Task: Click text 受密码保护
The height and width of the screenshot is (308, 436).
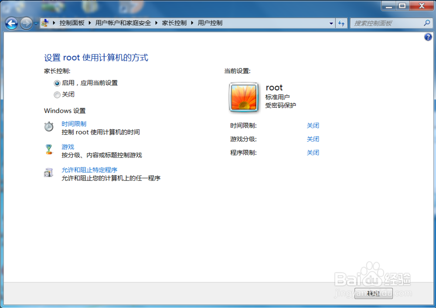Action: (280, 105)
